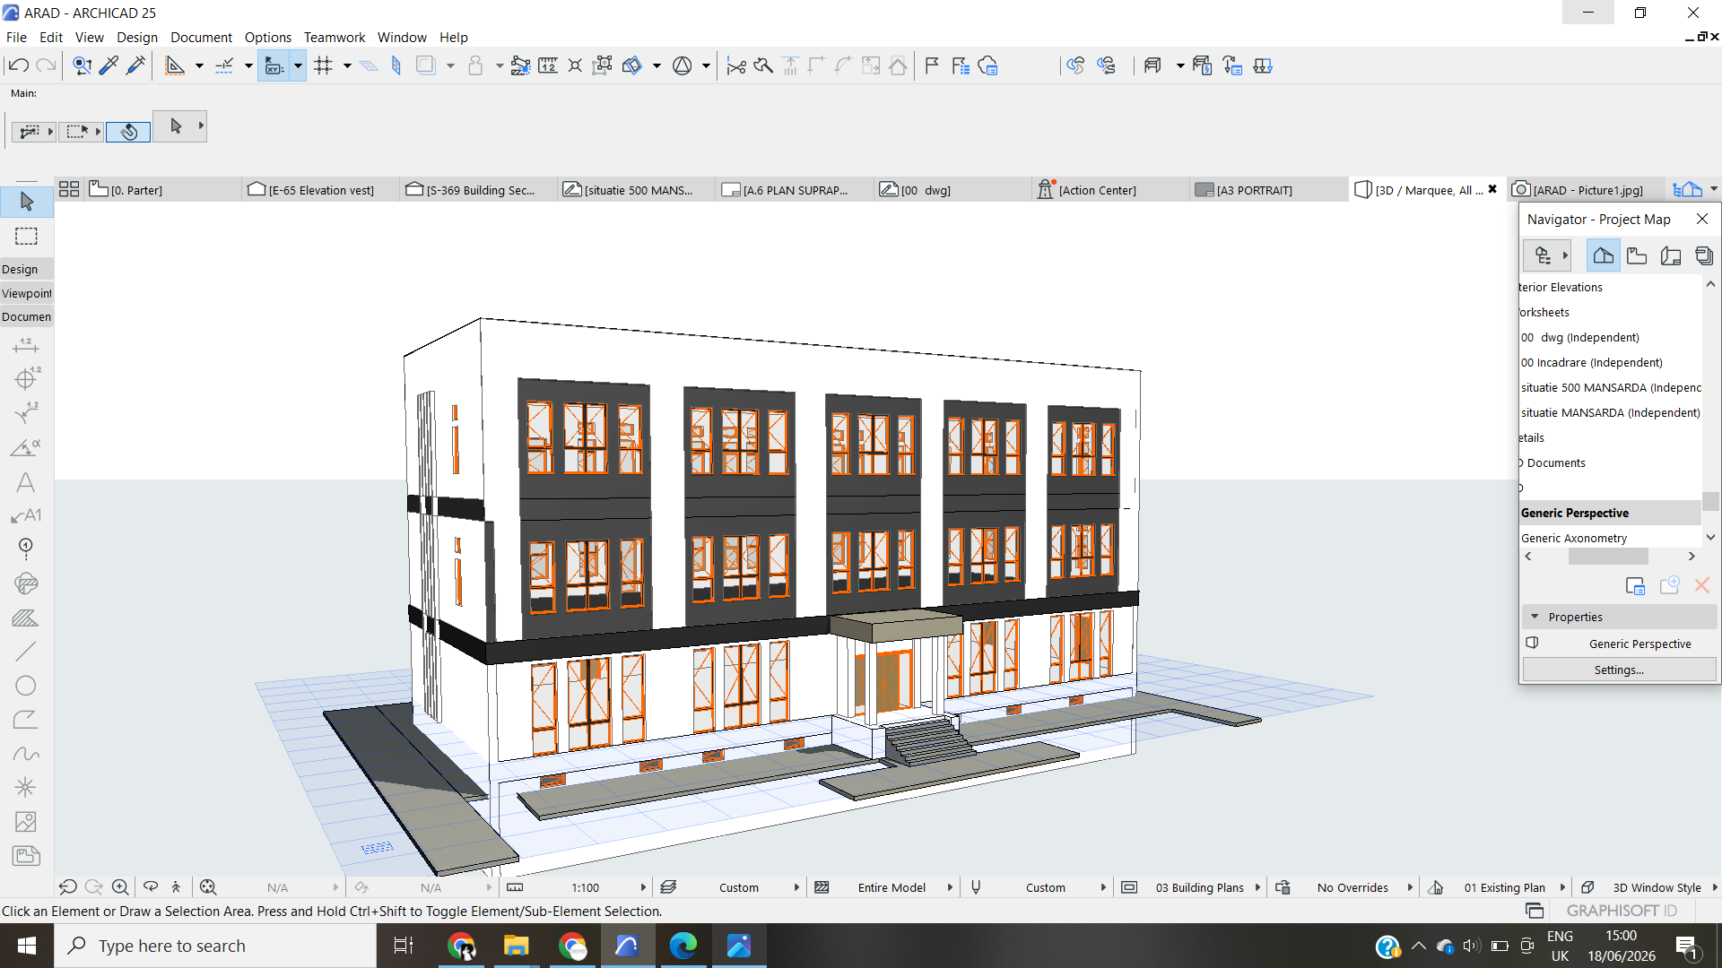1722x968 pixels.
Task: Select the Marquee tool in toolbox
Action: click(x=26, y=237)
